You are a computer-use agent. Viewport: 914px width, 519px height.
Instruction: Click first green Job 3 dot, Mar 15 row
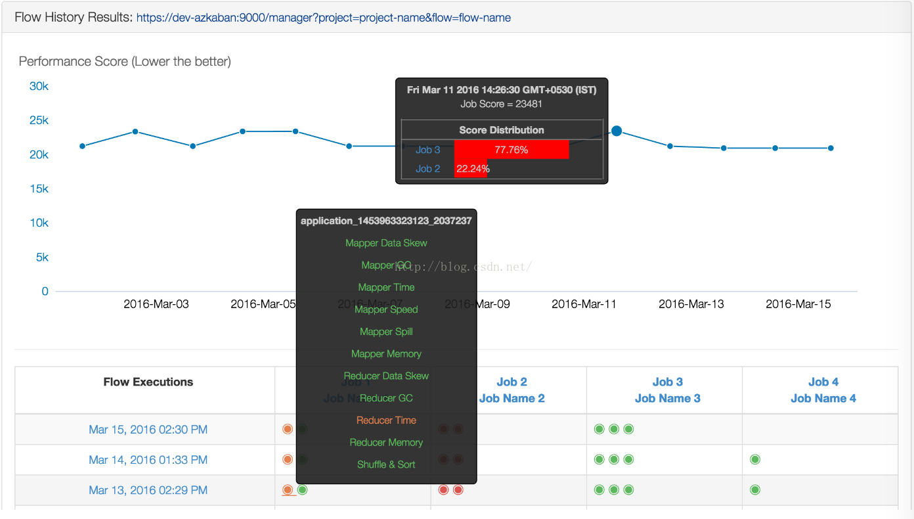[x=599, y=429]
